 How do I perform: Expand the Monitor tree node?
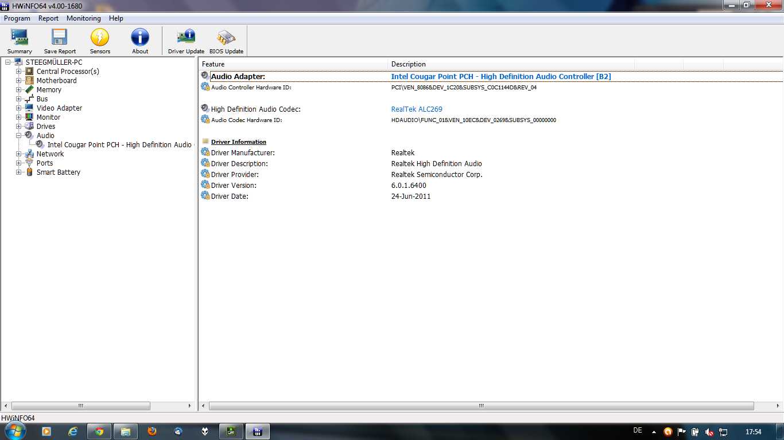[18, 117]
